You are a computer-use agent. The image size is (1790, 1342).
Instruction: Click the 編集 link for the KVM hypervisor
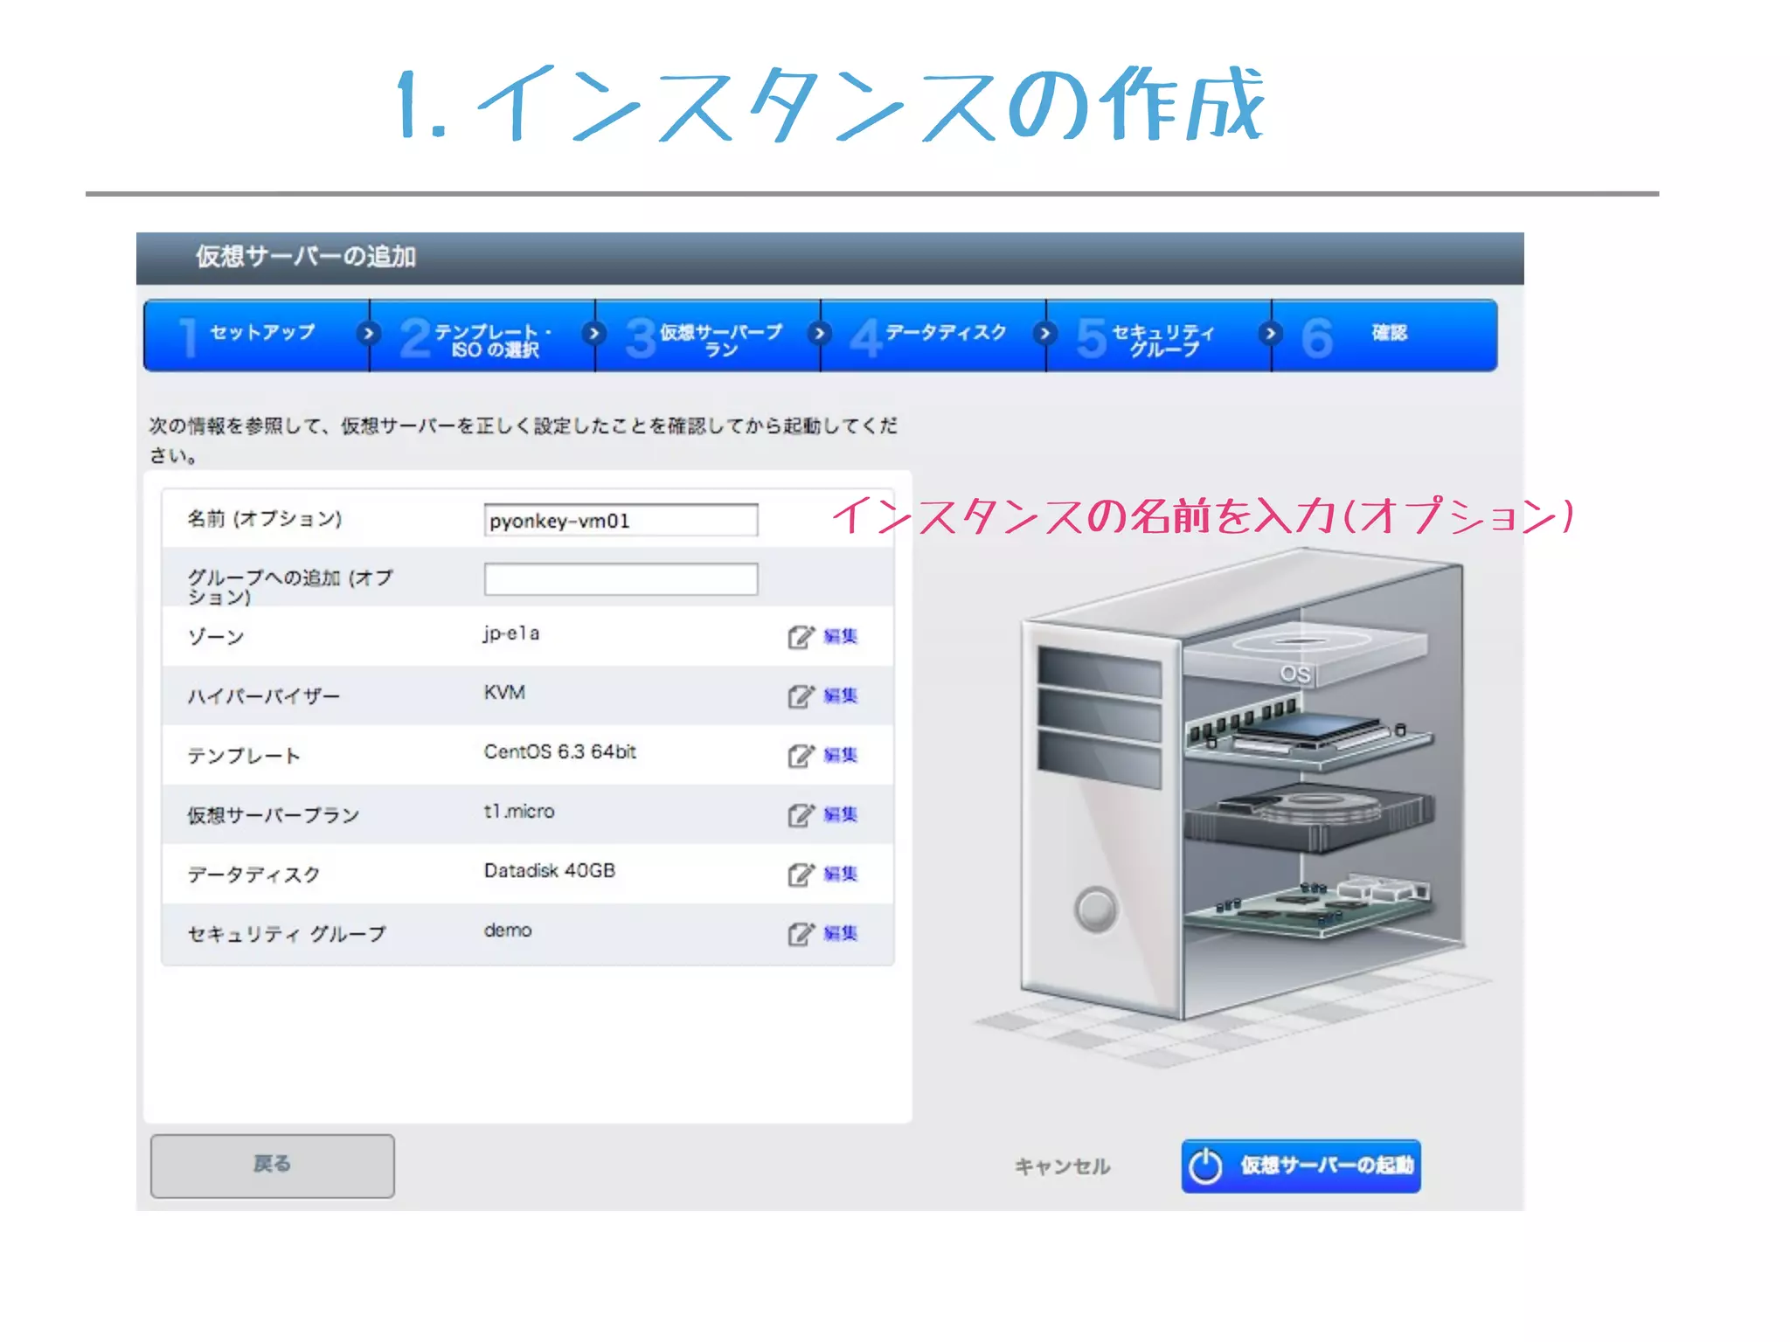pos(841,696)
